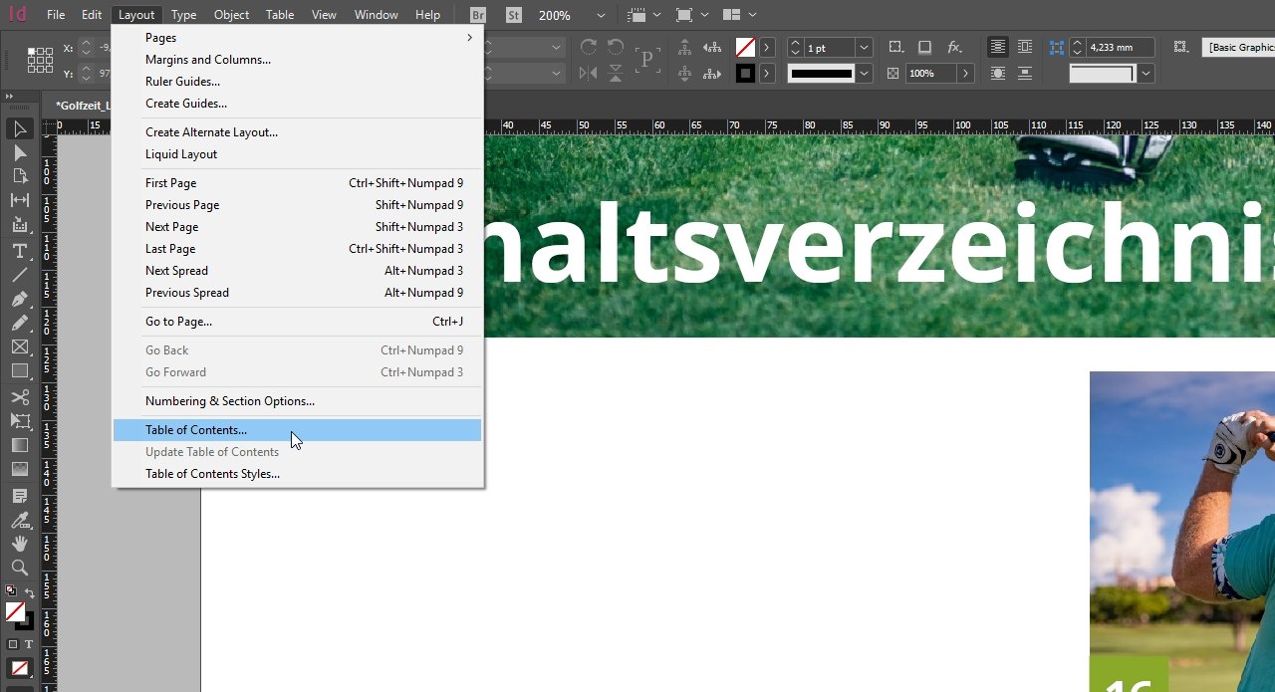
Task: Select the Gradient Swatch tool
Action: pyautogui.click(x=20, y=447)
